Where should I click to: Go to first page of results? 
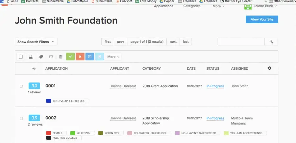click(108, 42)
